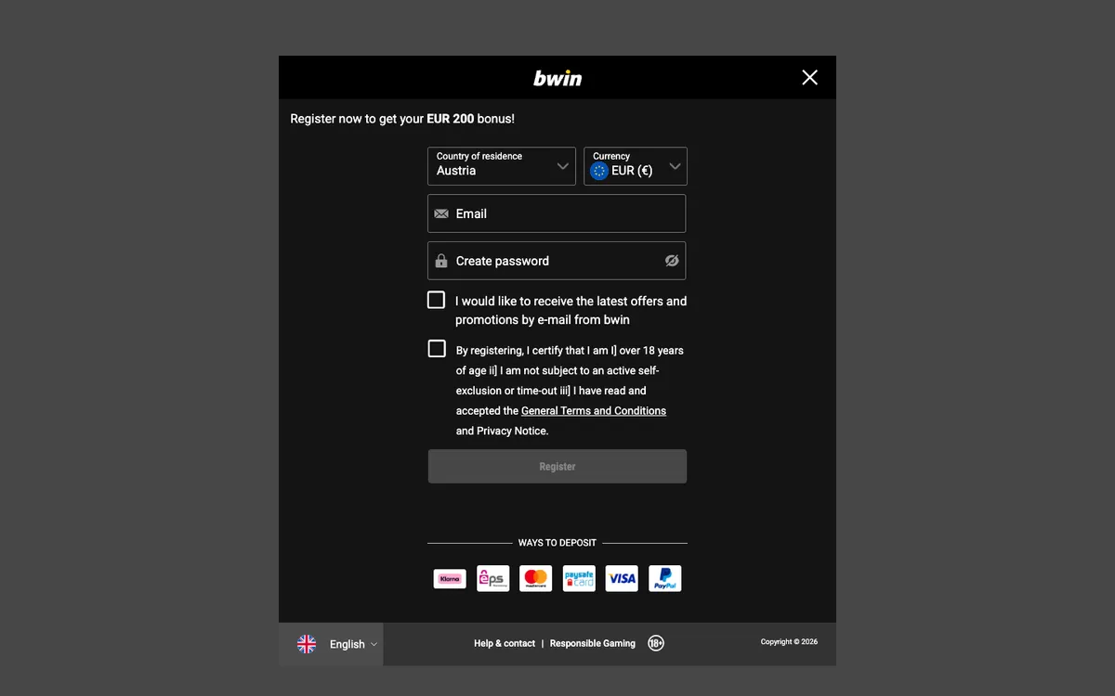Click the envelope icon in Email field
This screenshot has width=1115, height=696.
(441, 214)
